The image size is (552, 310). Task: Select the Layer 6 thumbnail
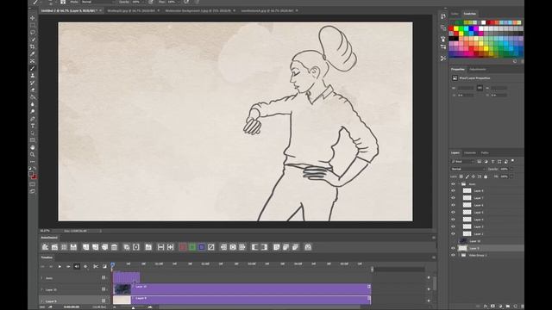pyautogui.click(x=467, y=205)
